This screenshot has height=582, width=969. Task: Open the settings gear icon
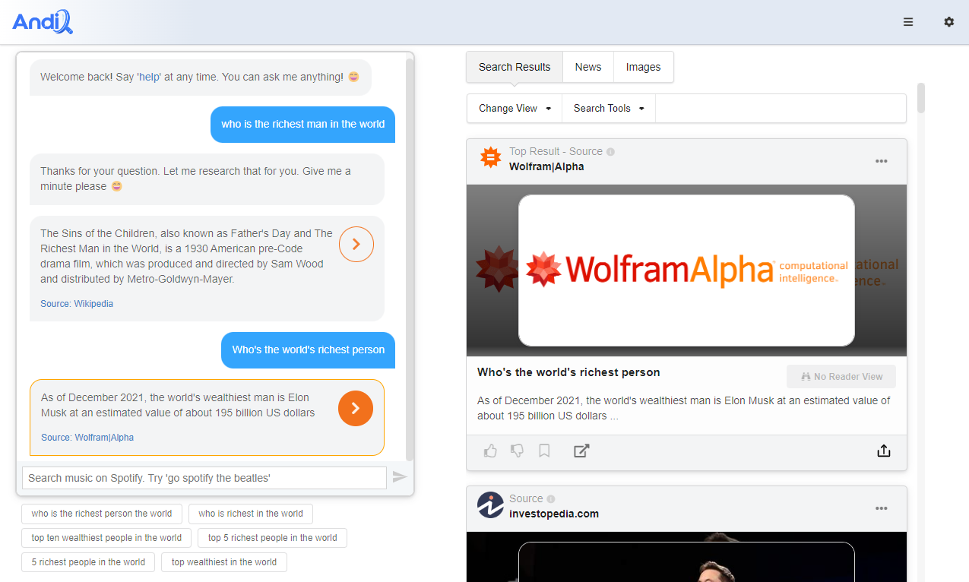pos(949,22)
